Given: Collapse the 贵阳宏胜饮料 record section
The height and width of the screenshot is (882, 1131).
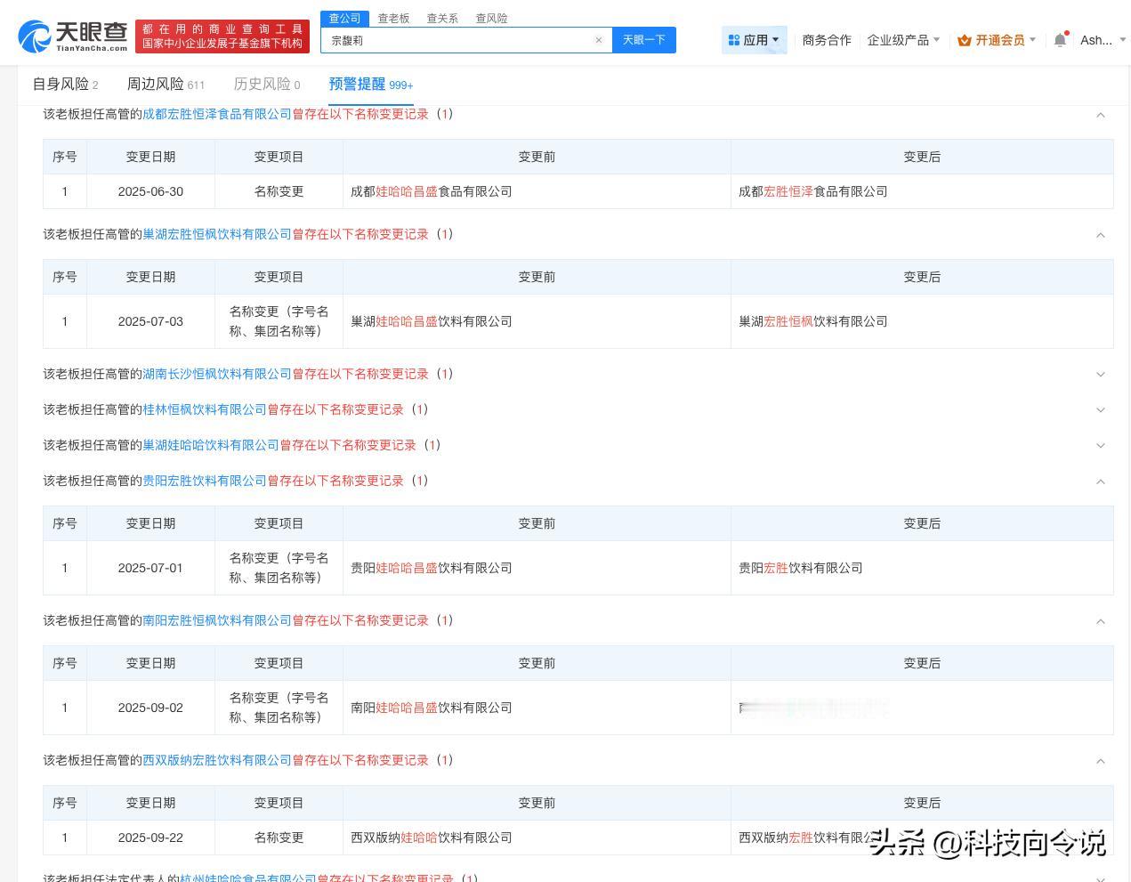Looking at the screenshot, I should [1101, 481].
